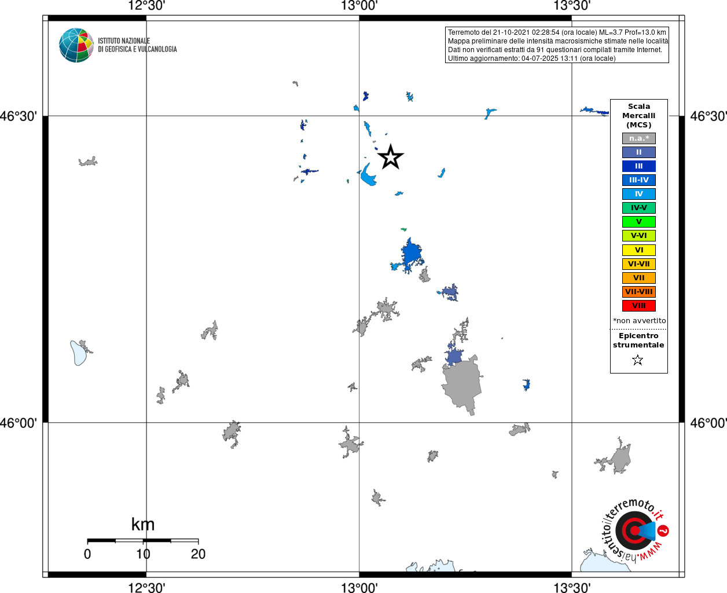Screen dimensions: 727x593
Task: Click the left 46°30' latitude label
Action: click(x=19, y=116)
